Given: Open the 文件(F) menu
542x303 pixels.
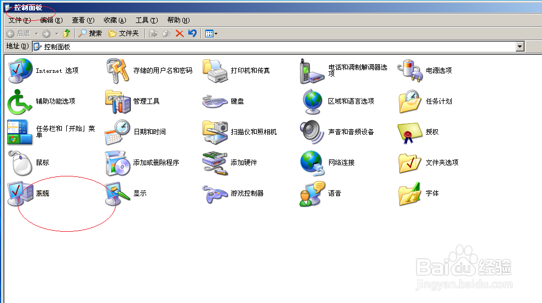Looking at the screenshot, I should (20, 20).
